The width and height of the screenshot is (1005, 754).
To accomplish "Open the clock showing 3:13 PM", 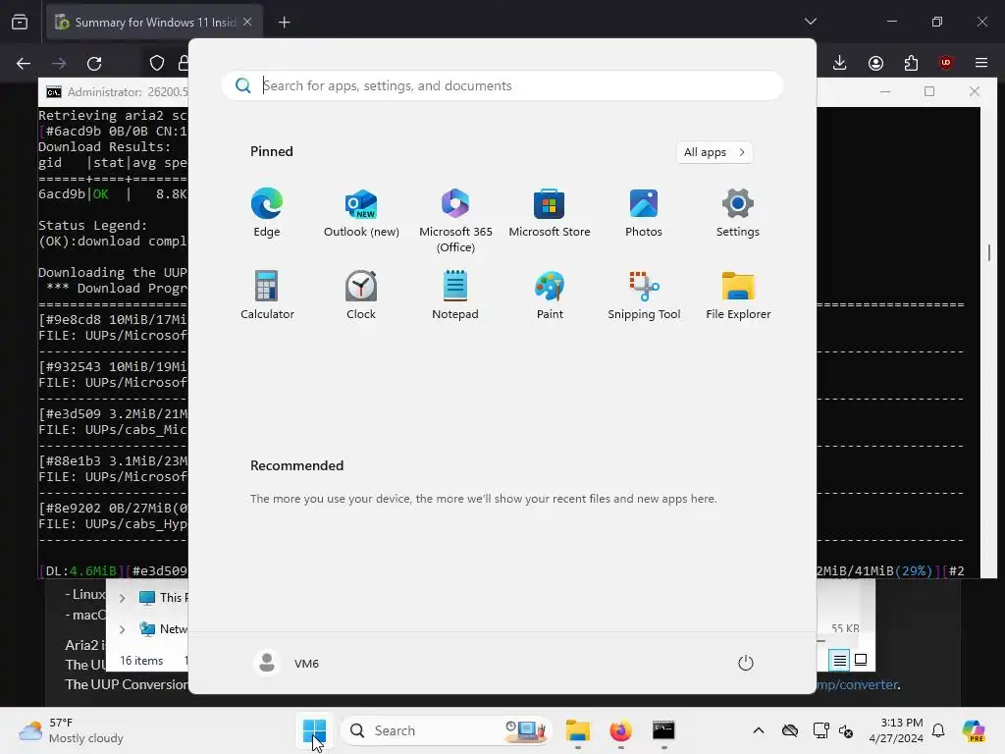I will click(x=896, y=730).
